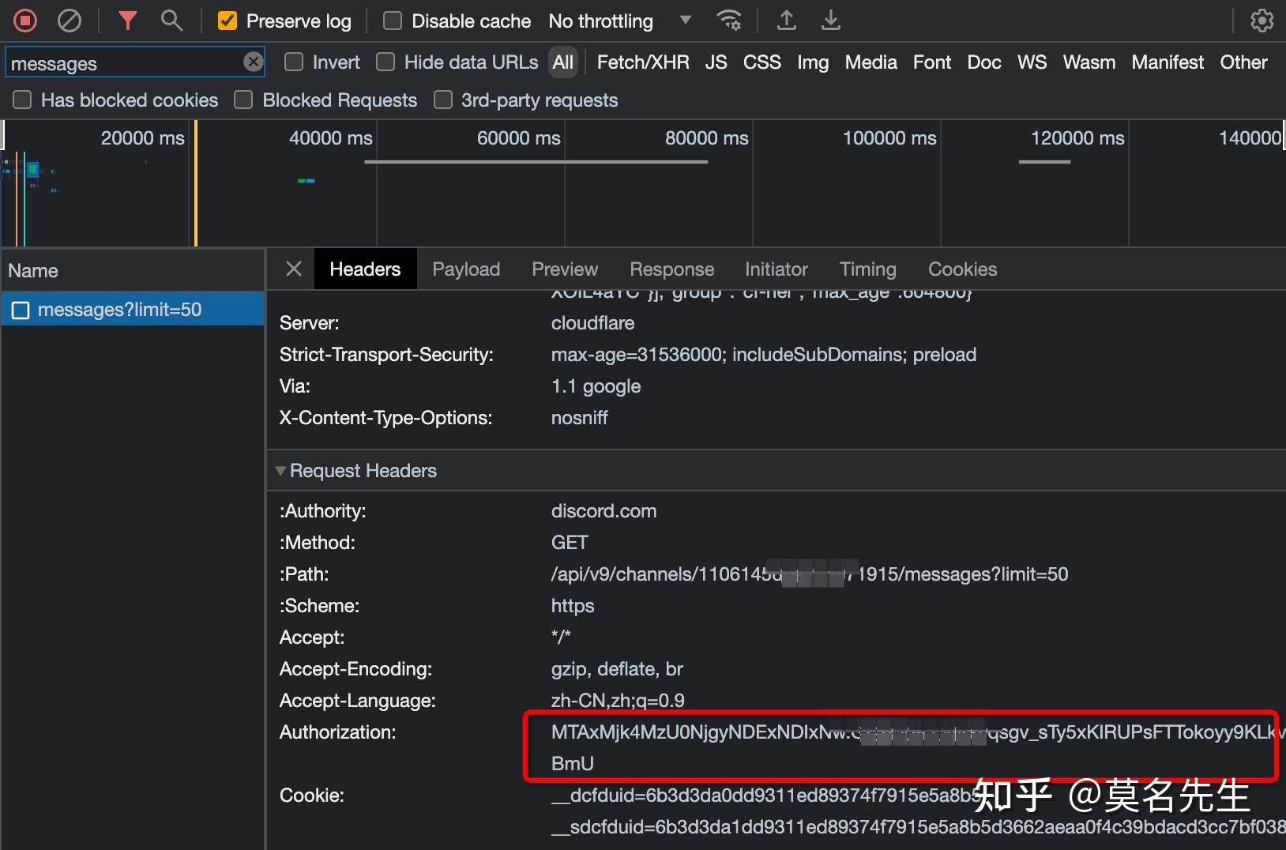1286x850 pixels.
Task: Click the GET method value
Action: pos(570,543)
